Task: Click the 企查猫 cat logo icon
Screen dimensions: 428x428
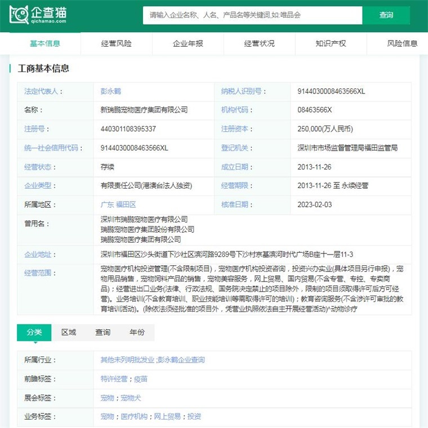Action: [x=19, y=15]
